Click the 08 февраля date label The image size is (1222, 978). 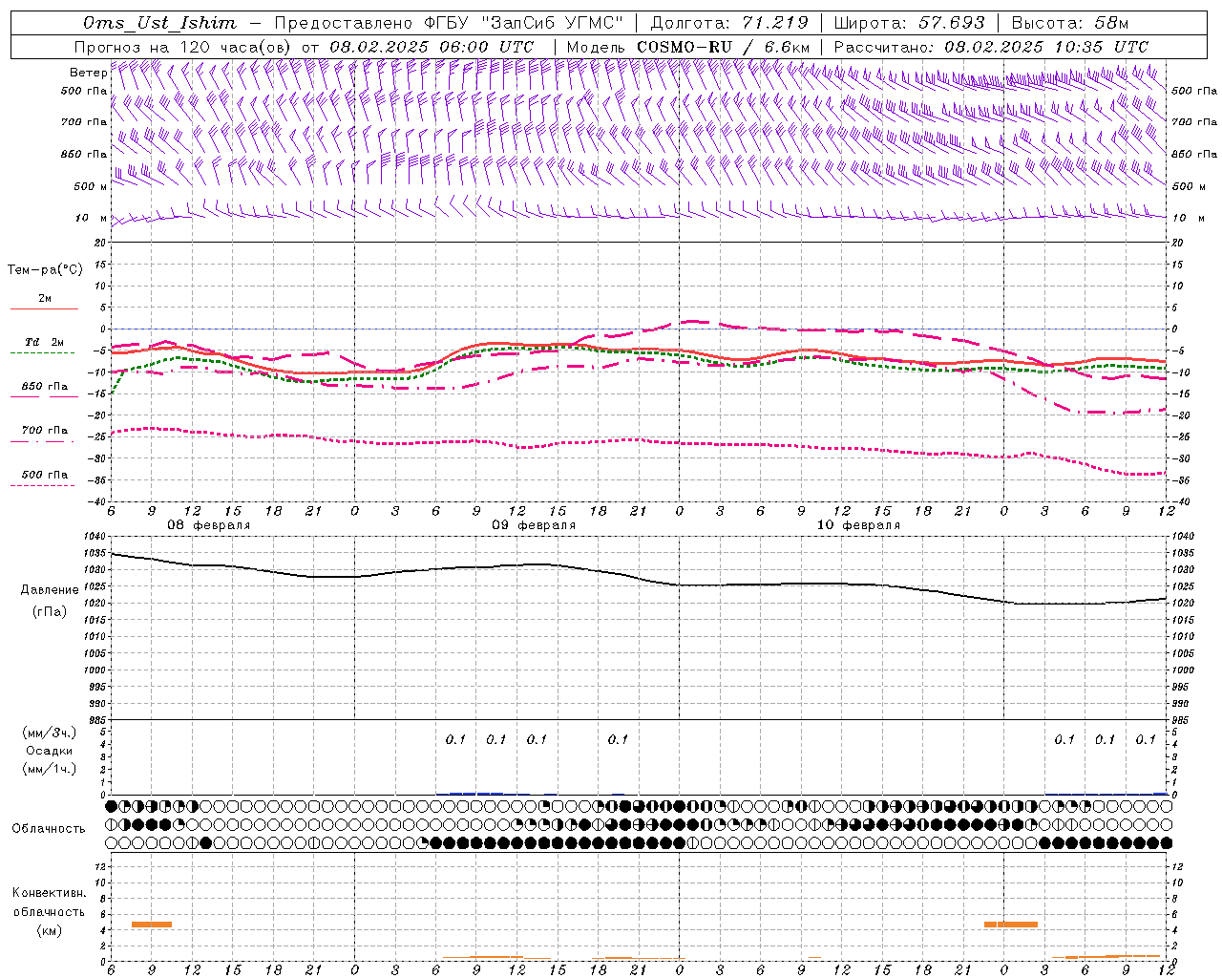(x=209, y=525)
